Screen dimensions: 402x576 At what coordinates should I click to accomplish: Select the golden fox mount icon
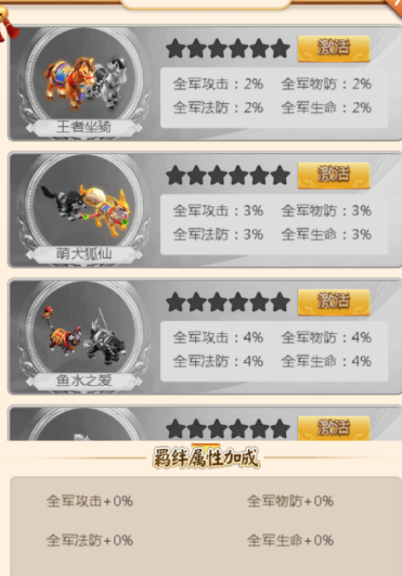click(x=106, y=210)
